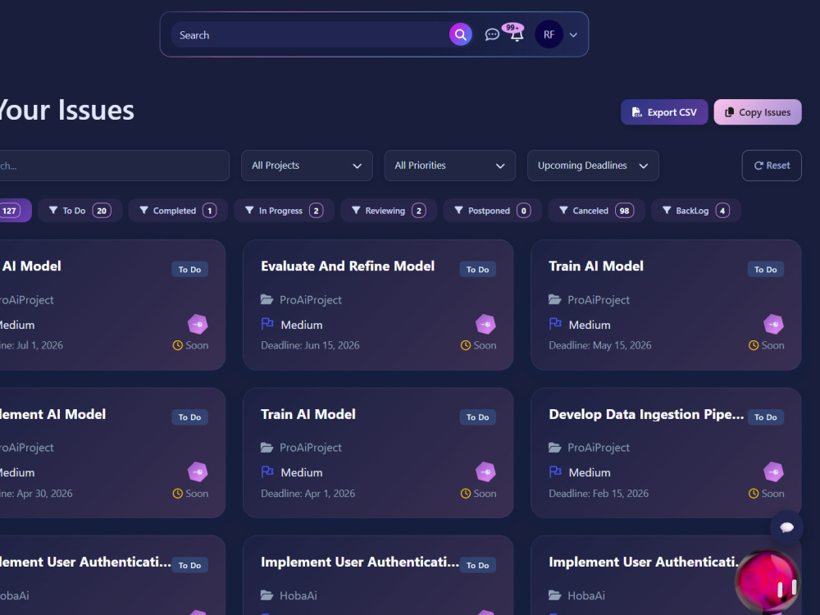Click To Do badge on Data Ingestion card

click(x=766, y=417)
